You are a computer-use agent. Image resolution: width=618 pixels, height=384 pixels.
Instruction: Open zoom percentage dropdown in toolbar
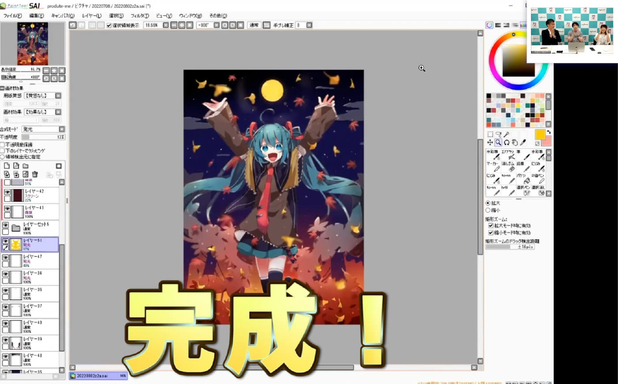pyautogui.click(x=166, y=25)
